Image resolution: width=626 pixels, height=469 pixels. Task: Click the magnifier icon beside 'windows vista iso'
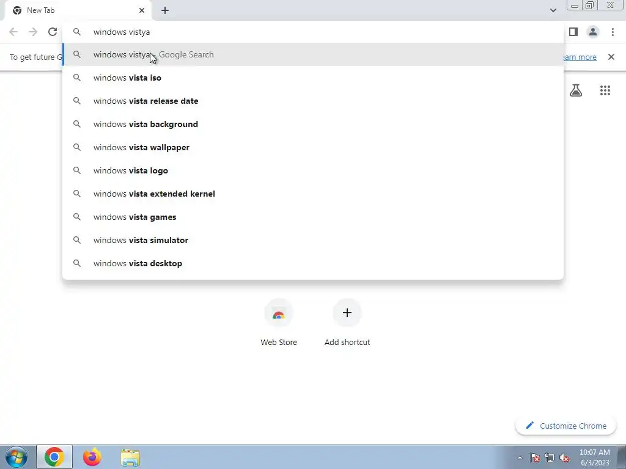(x=77, y=78)
